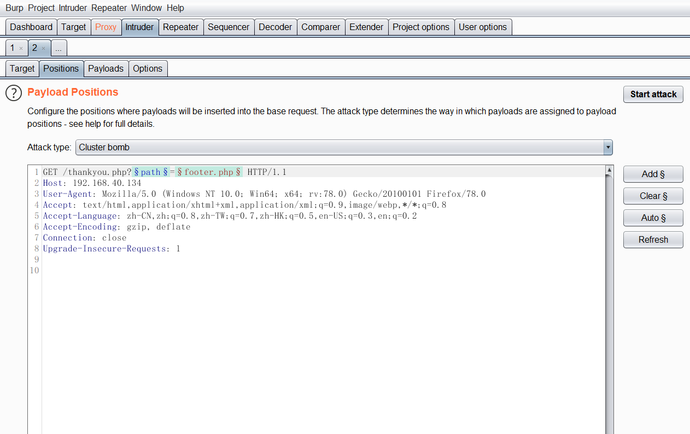Open the Attack type dropdown

(344, 148)
